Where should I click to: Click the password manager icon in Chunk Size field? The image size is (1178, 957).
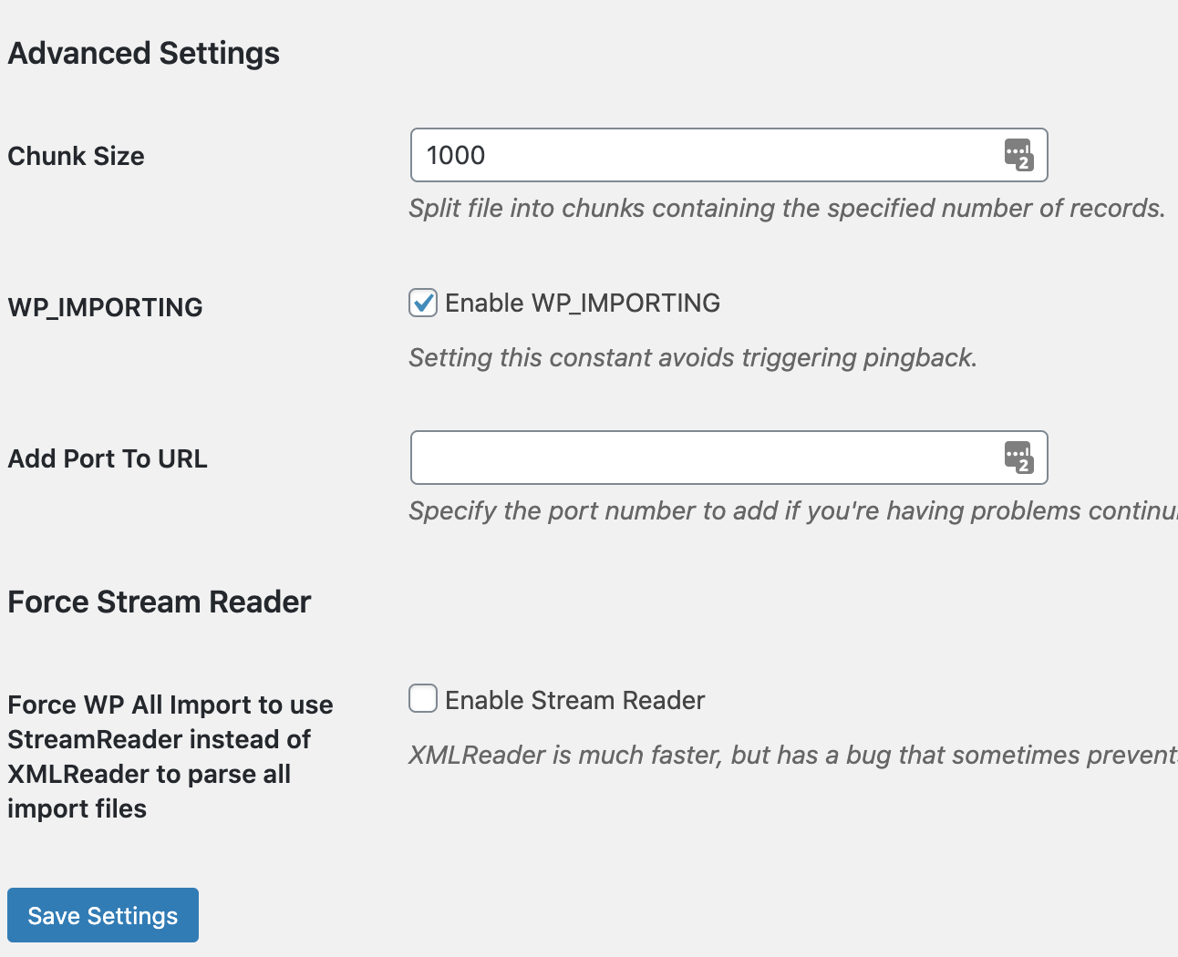[1018, 155]
